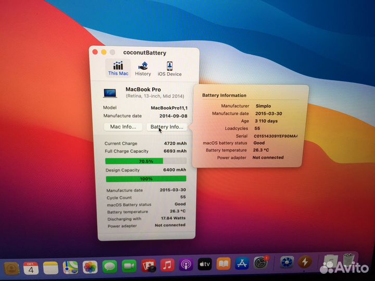Click the Mac Info... button
The height and width of the screenshot is (281, 375).
pyautogui.click(x=123, y=127)
